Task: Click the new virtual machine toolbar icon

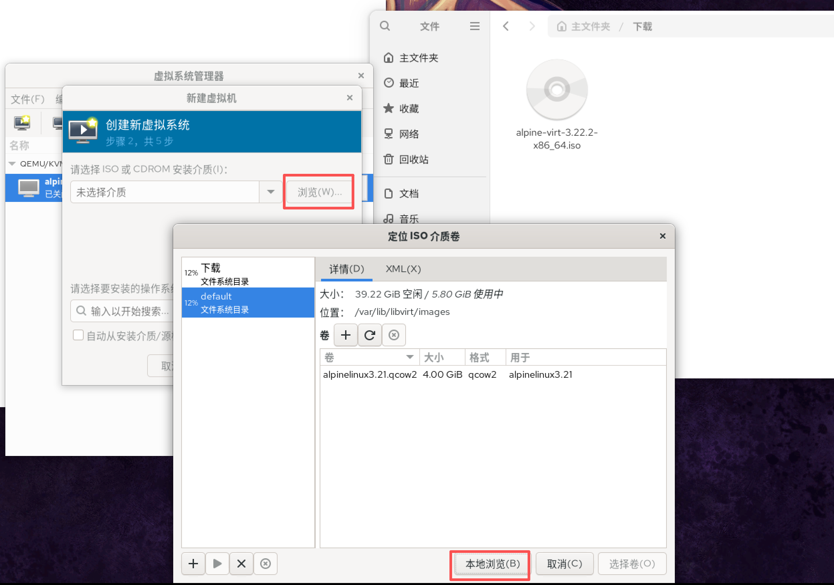Action: (22, 123)
